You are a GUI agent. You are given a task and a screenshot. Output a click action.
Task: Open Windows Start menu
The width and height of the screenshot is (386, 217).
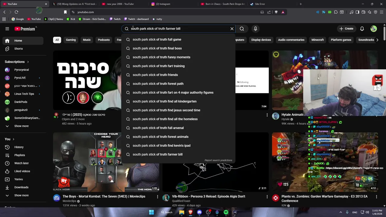coord(151,212)
